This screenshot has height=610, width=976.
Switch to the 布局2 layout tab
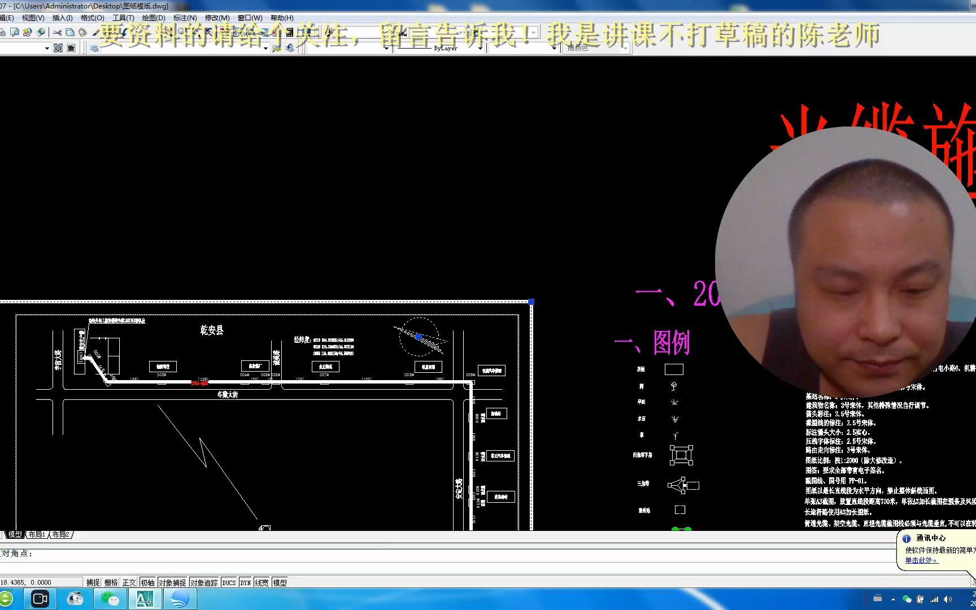point(60,534)
